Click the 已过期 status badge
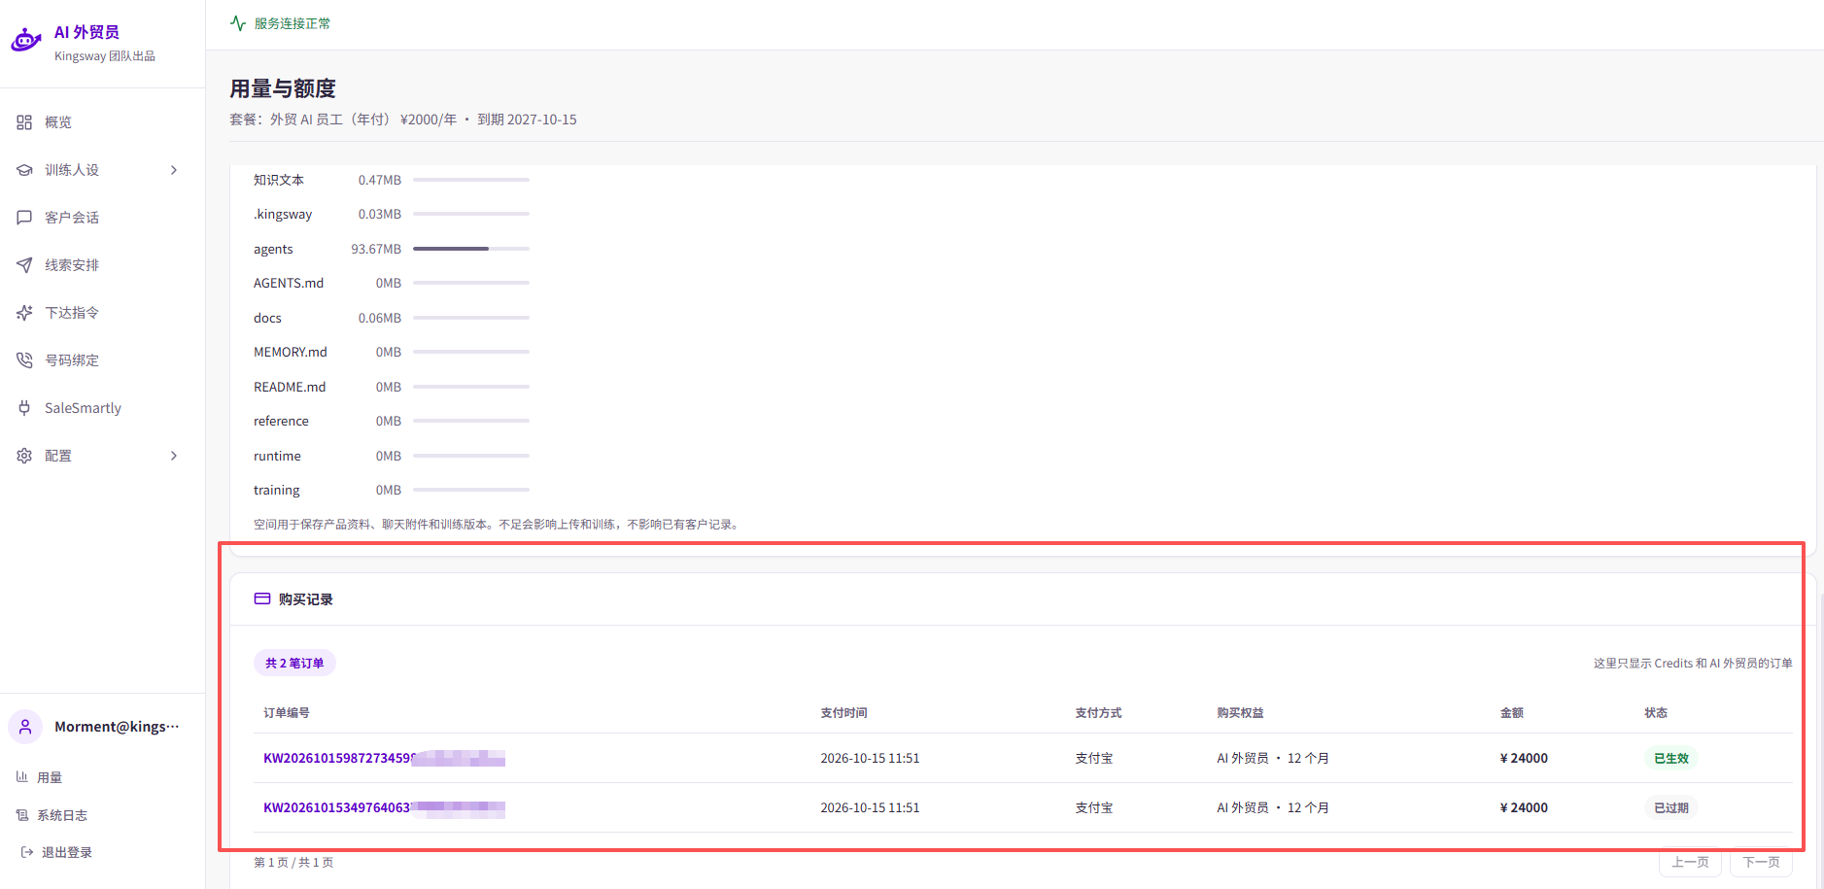This screenshot has height=889, width=1824. pos(1671,807)
